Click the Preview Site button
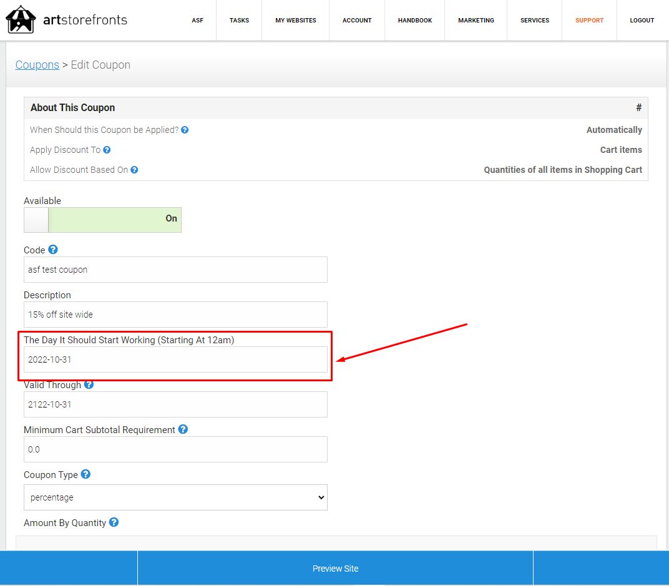Viewport: 669px width, 586px height. pos(335,568)
